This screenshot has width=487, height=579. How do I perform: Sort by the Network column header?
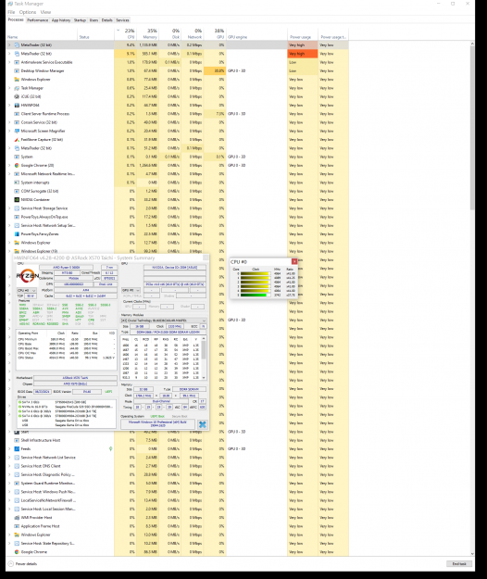[193, 33]
